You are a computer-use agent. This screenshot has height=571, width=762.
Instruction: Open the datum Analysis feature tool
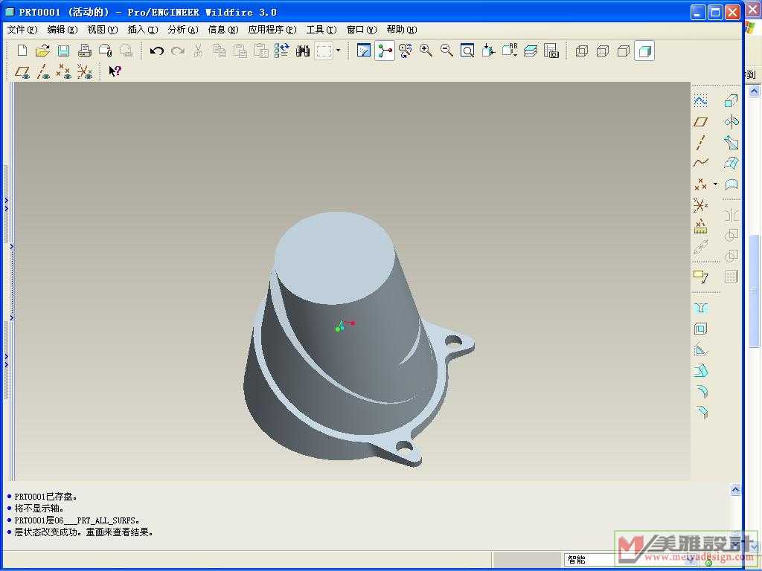click(700, 226)
